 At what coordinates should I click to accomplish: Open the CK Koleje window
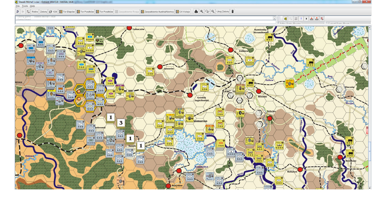[183, 11]
